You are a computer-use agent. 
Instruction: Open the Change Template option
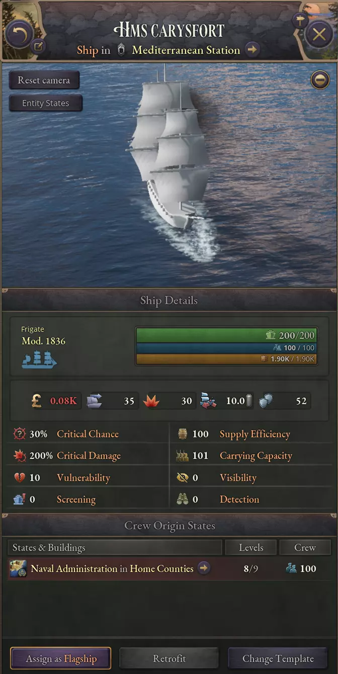(x=278, y=658)
